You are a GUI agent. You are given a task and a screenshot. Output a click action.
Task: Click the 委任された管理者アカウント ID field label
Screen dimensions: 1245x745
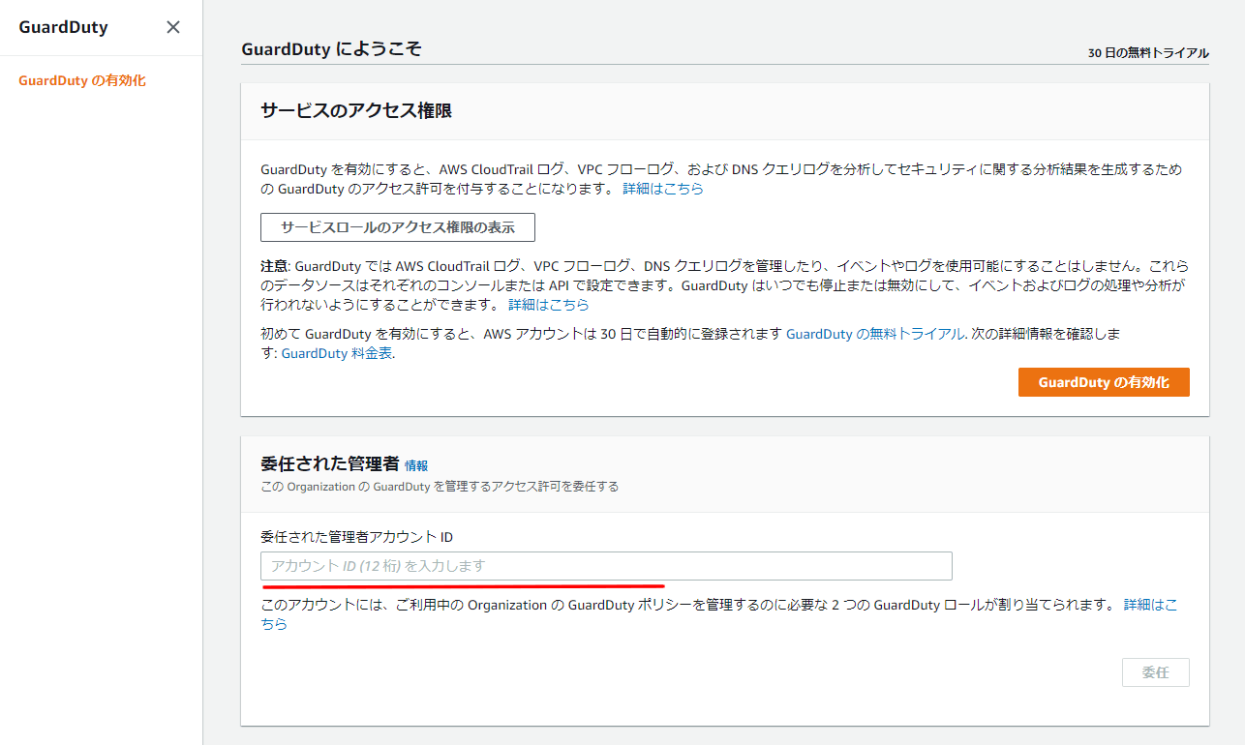[356, 537]
